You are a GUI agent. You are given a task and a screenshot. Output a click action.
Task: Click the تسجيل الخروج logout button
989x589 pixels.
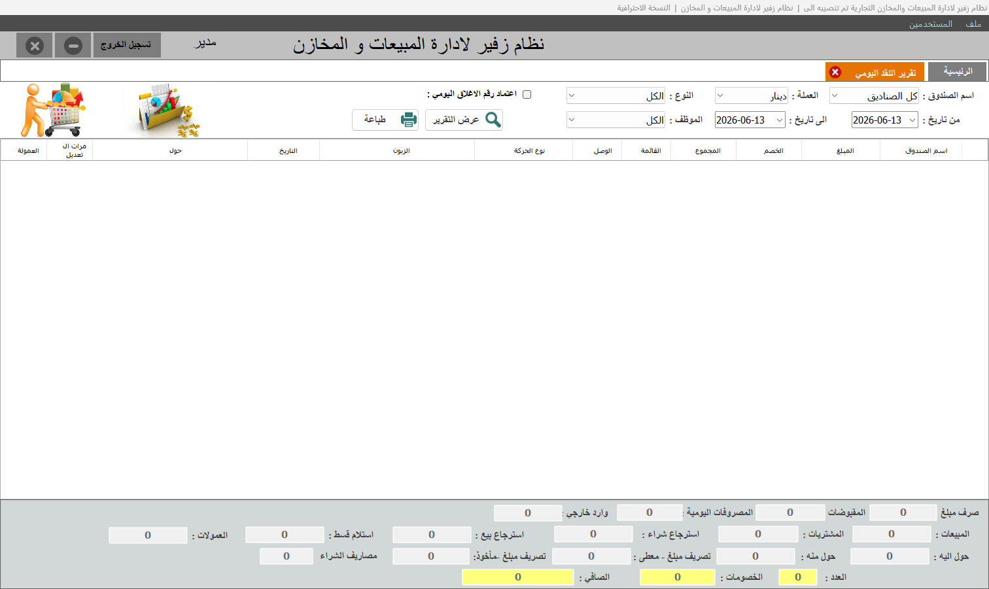[x=127, y=45]
